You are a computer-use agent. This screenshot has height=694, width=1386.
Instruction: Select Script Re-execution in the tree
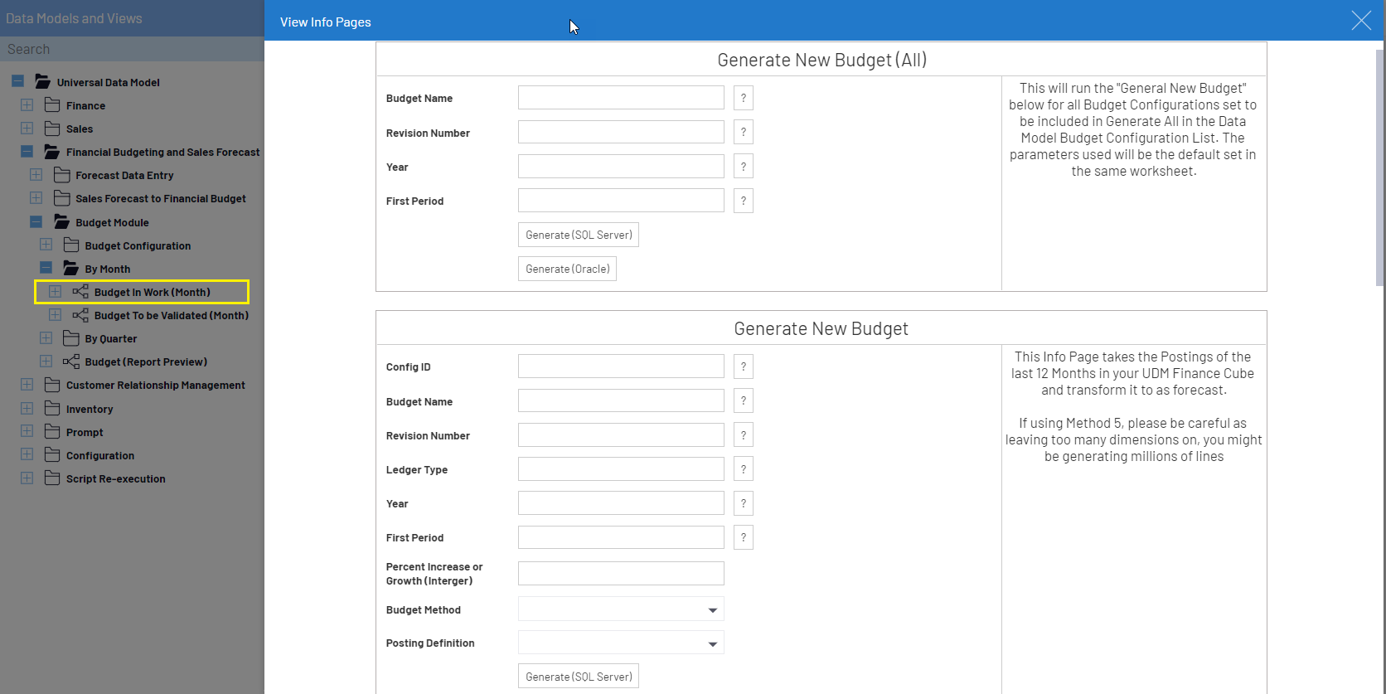(x=115, y=479)
